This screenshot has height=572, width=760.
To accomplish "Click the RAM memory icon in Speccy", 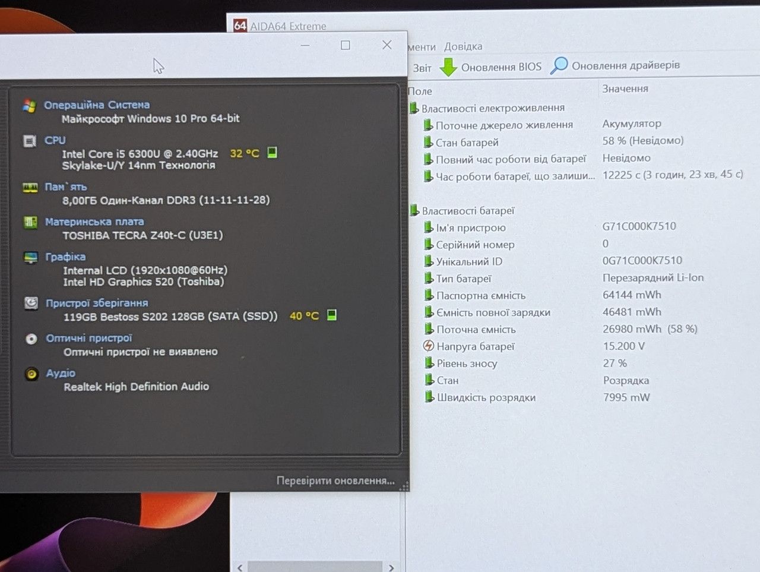I will [30, 188].
